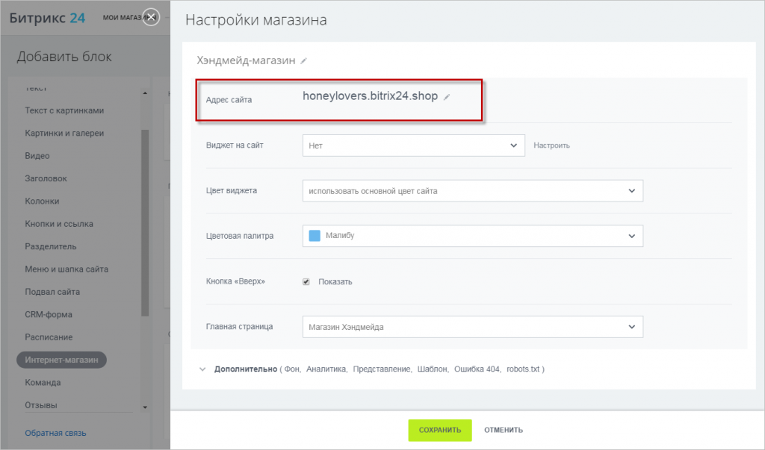Open the Главная страница dropdown
The image size is (765, 450).
pyautogui.click(x=472, y=327)
